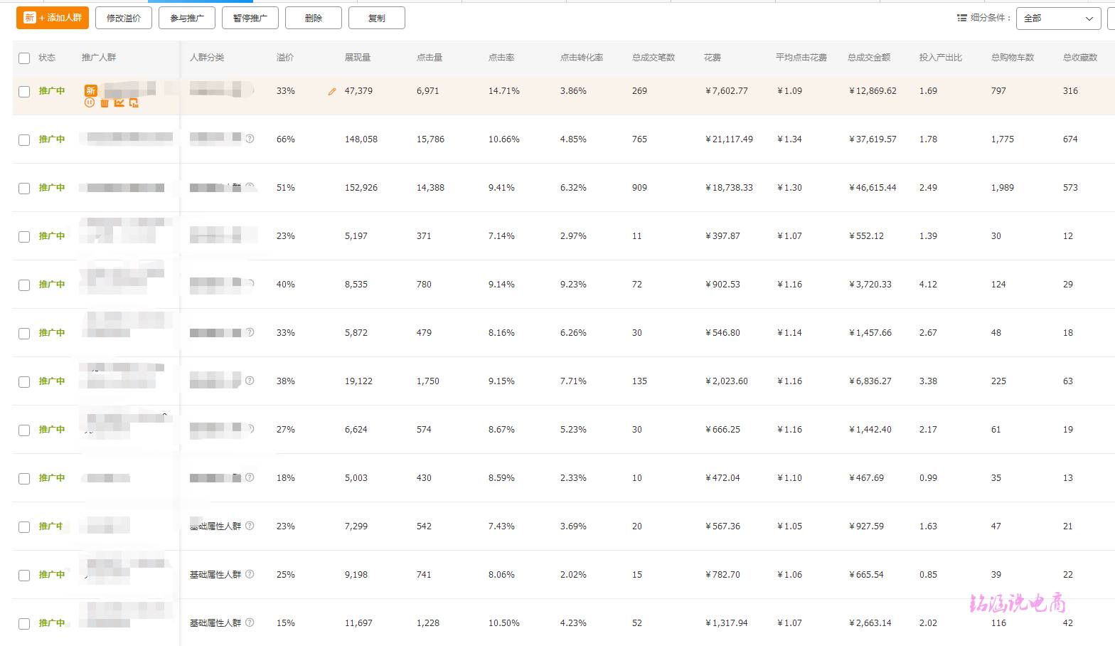The height and width of the screenshot is (646, 1115).
Task: Click help icon in the 38% premium row
Action: tap(250, 381)
